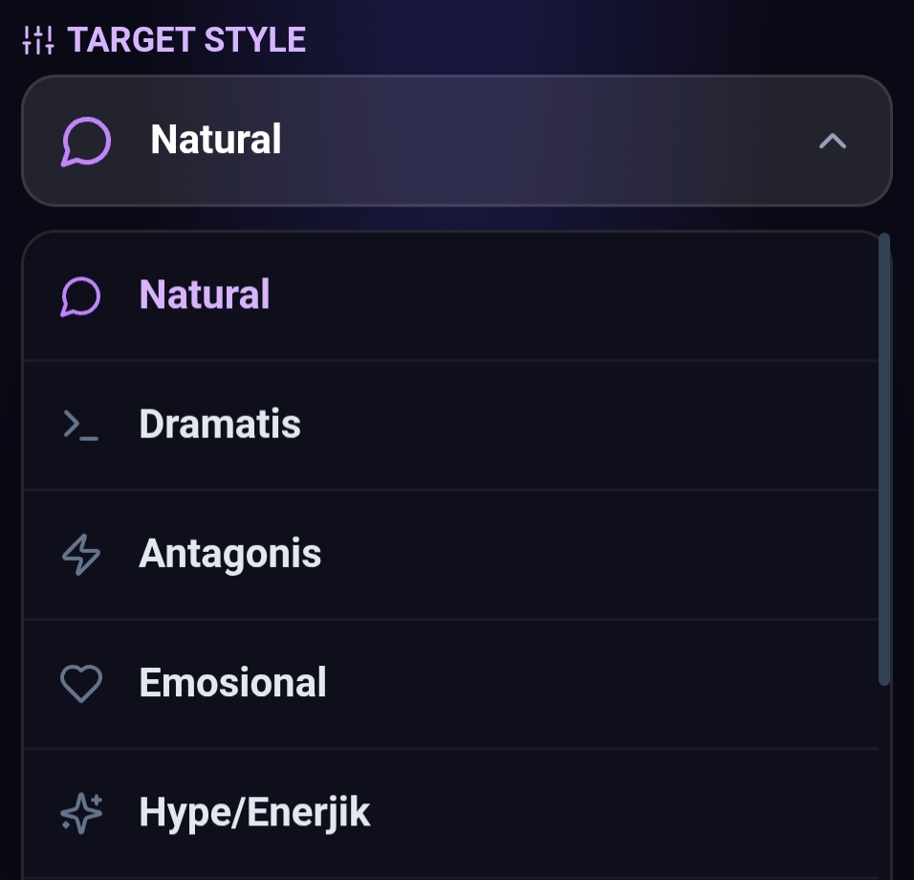Click the sparkles icon next to Hype/Enerjik
Viewport: 914px width, 880px height.
coord(80,813)
